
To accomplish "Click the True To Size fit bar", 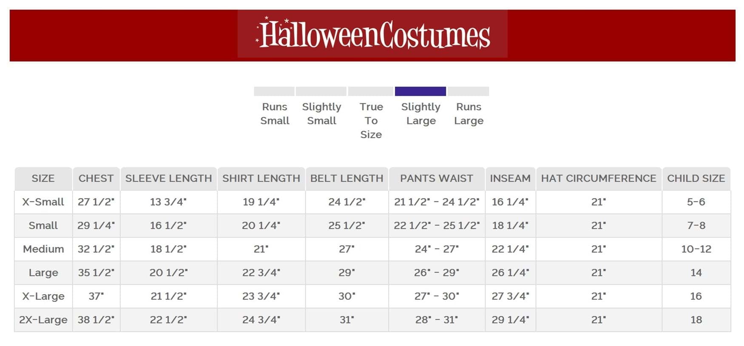I will tap(370, 91).
